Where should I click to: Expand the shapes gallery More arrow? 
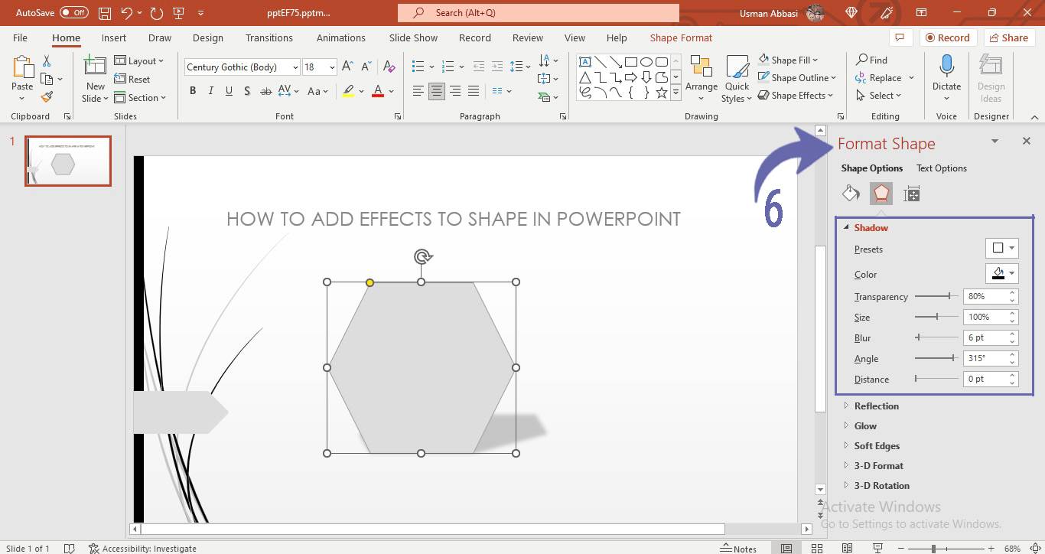(676, 93)
